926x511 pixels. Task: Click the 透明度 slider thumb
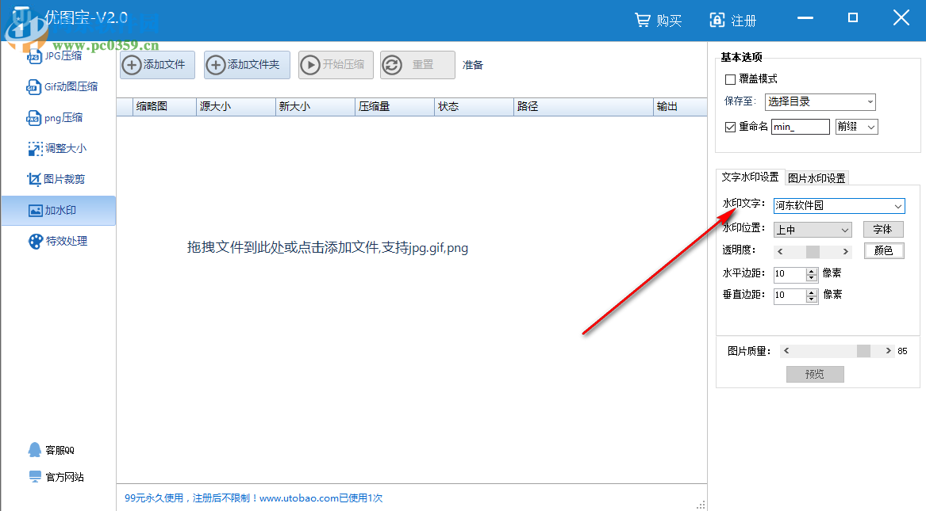point(813,252)
